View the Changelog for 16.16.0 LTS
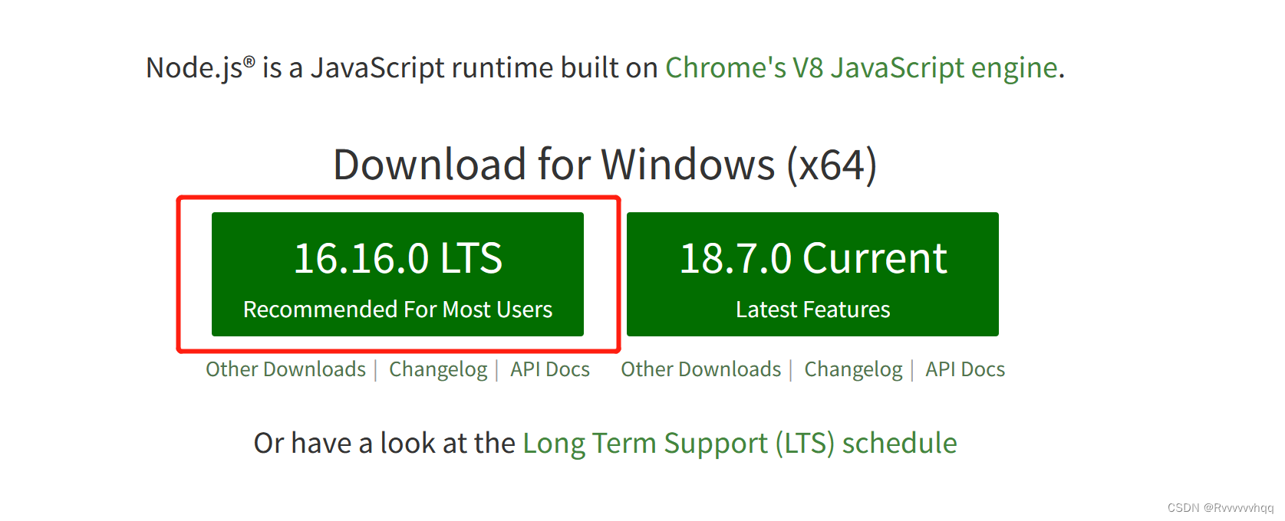 (x=438, y=369)
